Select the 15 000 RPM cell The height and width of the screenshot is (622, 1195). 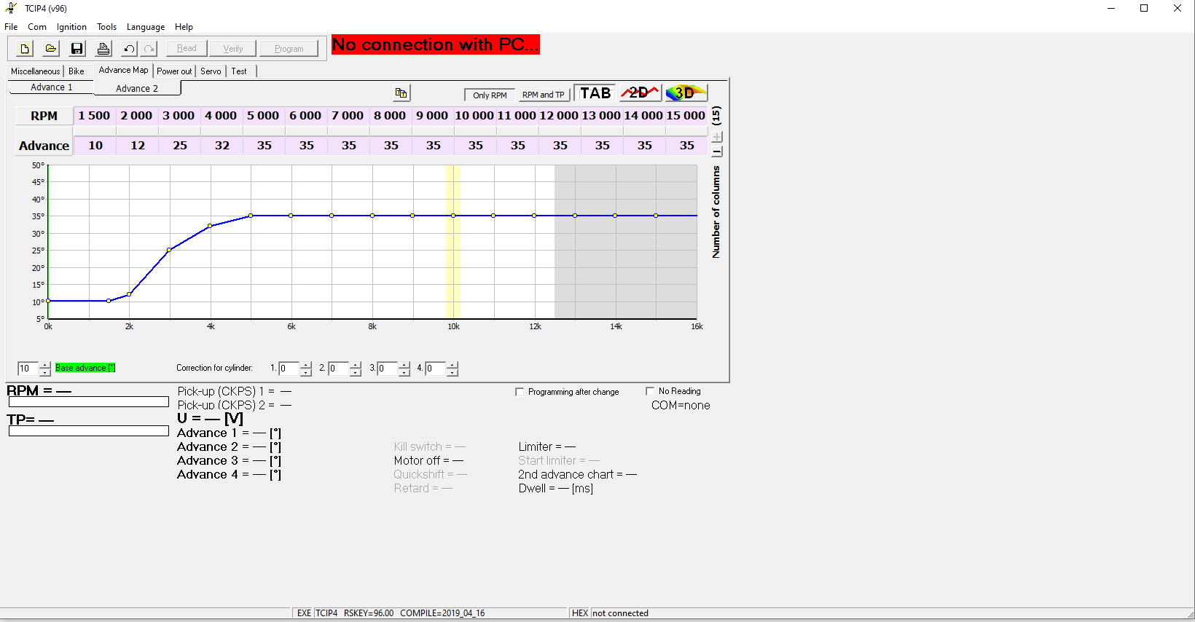coord(686,116)
